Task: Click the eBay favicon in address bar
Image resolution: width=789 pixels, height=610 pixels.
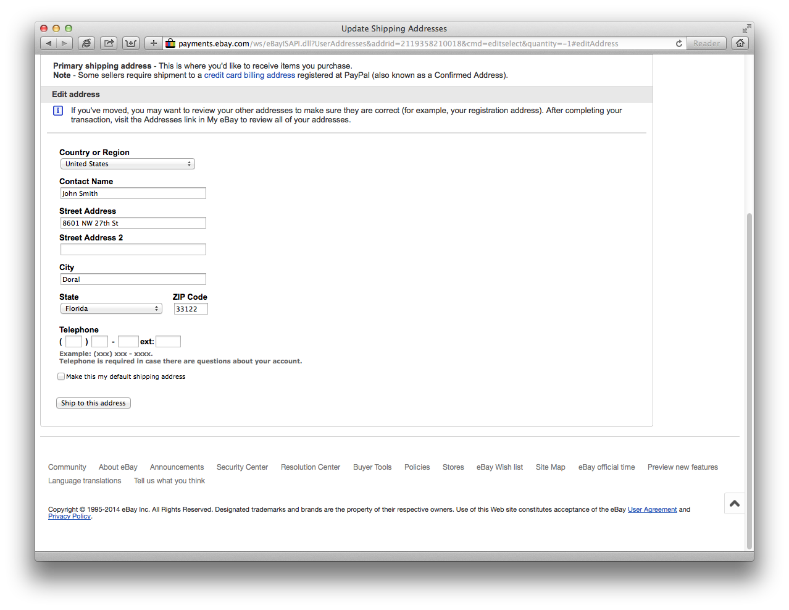Action: (170, 43)
